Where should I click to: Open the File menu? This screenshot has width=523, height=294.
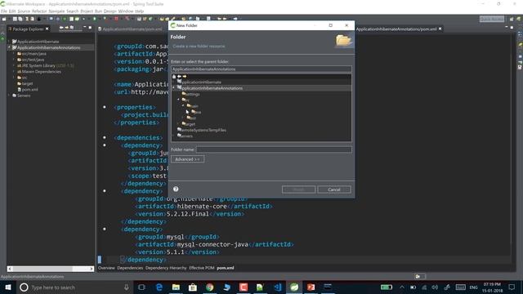point(3,11)
